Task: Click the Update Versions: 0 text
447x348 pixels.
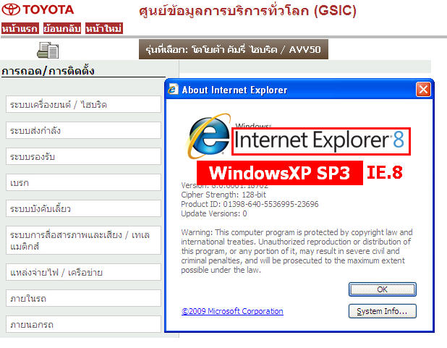Action: [214, 213]
